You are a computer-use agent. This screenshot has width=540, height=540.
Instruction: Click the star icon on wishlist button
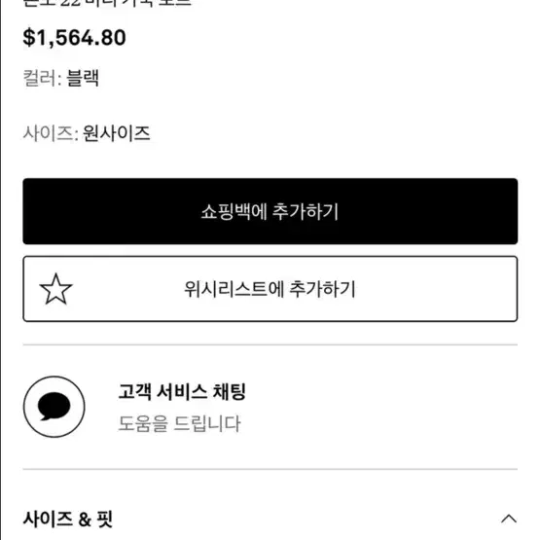55,289
